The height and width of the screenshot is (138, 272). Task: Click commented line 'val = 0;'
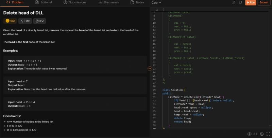(180, 23)
